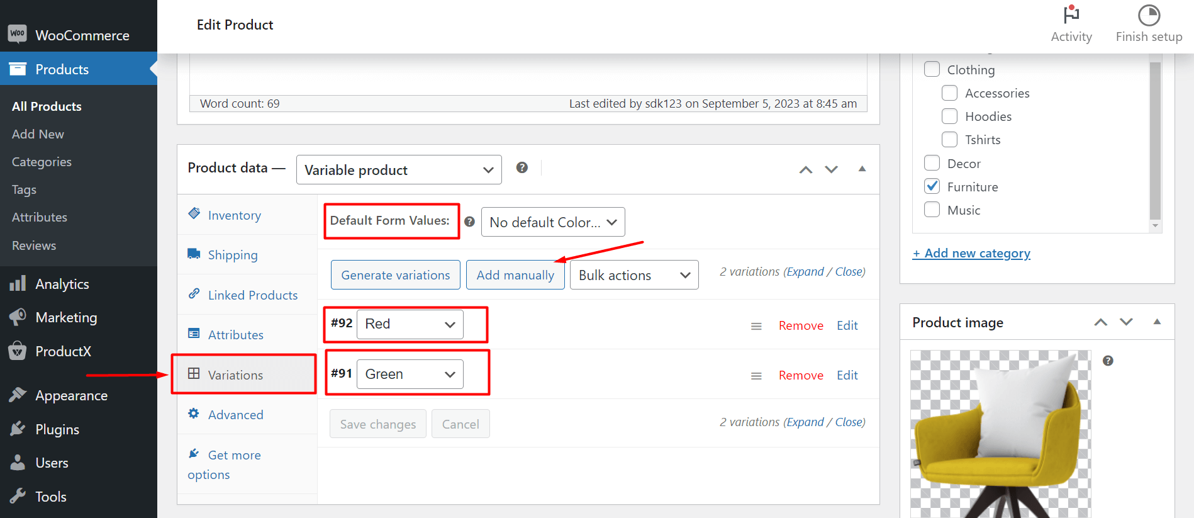Click the drag handle for variation #92
The image size is (1194, 518).
[x=756, y=326]
